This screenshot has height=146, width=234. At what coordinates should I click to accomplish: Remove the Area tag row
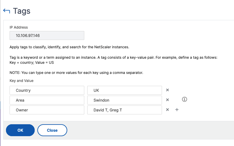[167, 100]
